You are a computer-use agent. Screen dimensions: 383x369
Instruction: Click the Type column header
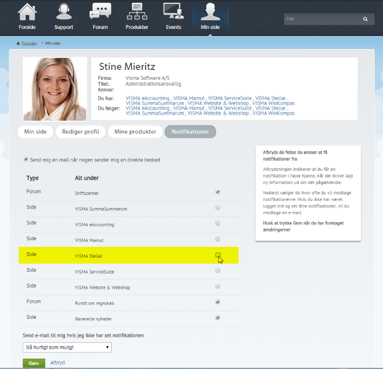coord(32,178)
